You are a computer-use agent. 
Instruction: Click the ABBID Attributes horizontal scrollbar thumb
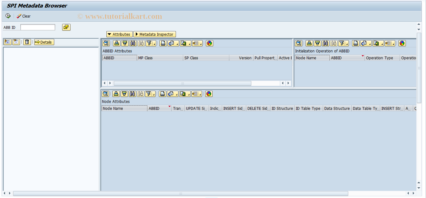(183, 83)
